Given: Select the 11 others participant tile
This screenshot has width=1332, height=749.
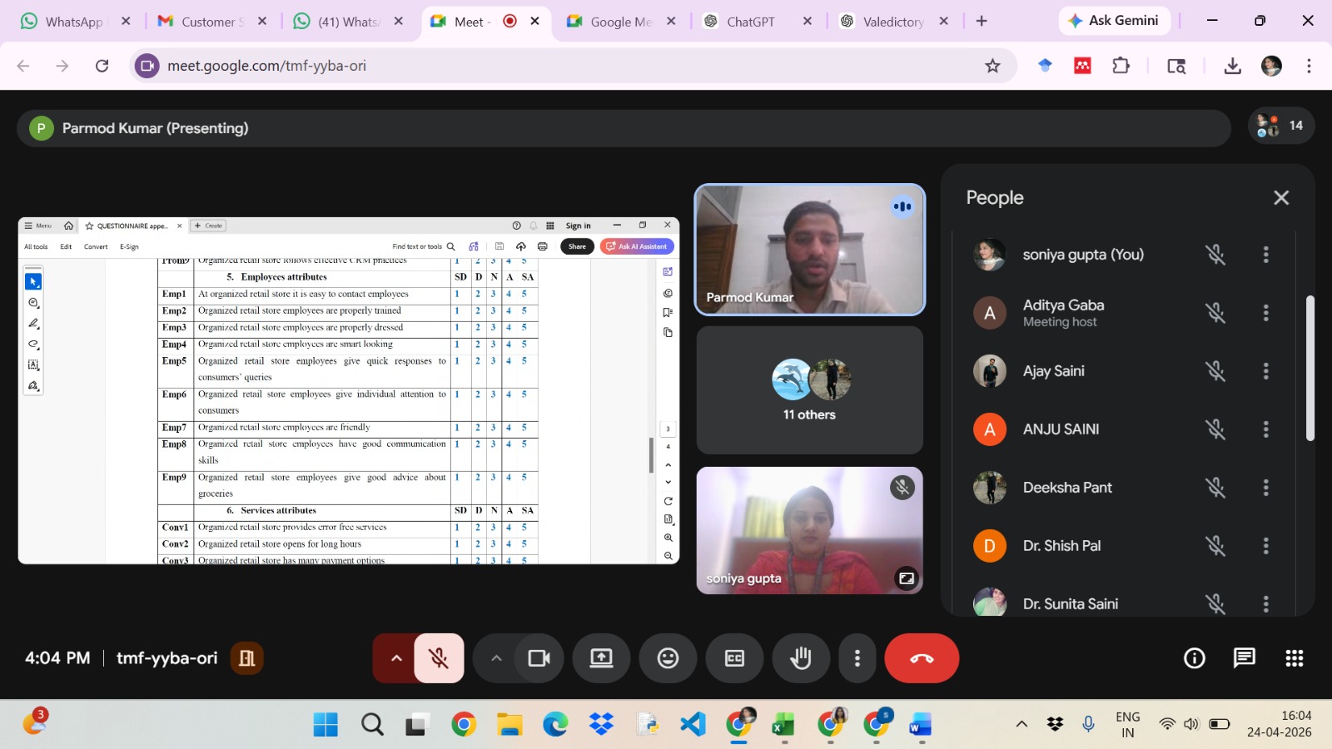Looking at the screenshot, I should point(809,390).
